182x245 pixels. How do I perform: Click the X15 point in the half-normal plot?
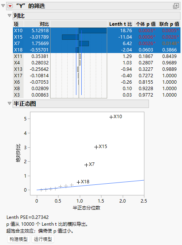pos(96,147)
